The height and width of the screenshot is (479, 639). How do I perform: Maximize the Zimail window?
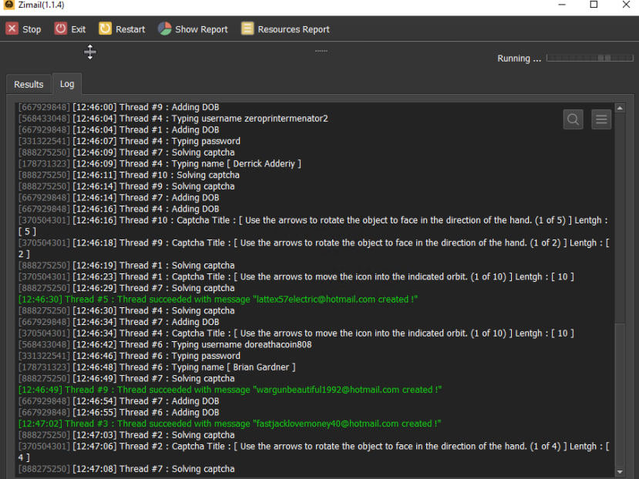click(x=594, y=5)
